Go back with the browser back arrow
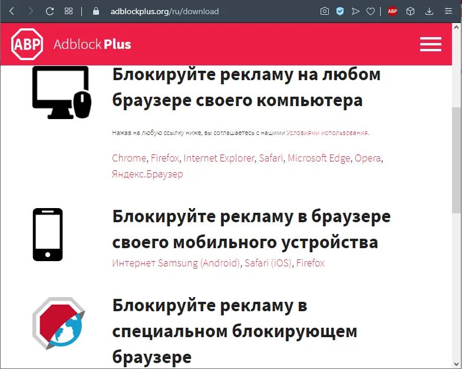The height and width of the screenshot is (369, 462). [x=12, y=11]
